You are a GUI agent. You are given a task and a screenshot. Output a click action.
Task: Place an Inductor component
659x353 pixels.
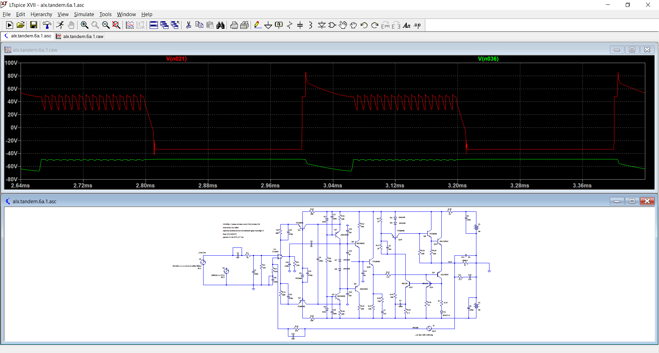[x=311, y=25]
